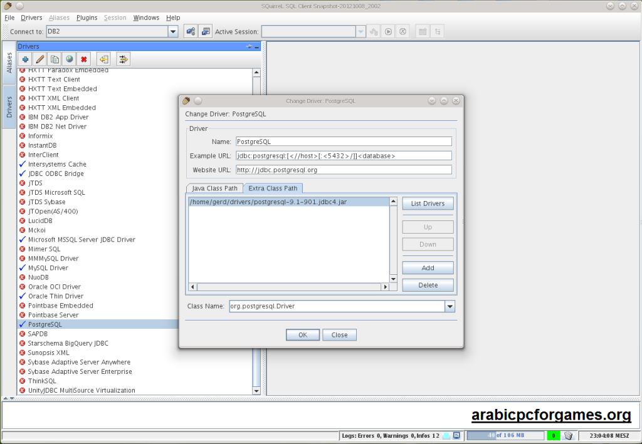Click the run SQL play icon
The image size is (642, 444).
coord(388,31)
